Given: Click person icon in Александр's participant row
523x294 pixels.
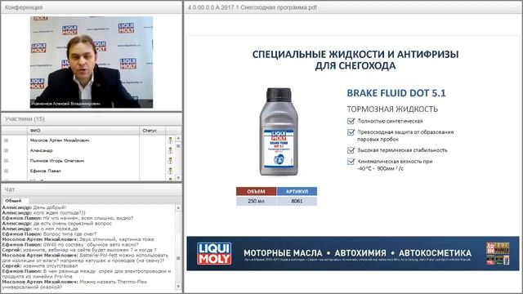Looking at the screenshot, I should click(x=171, y=150).
